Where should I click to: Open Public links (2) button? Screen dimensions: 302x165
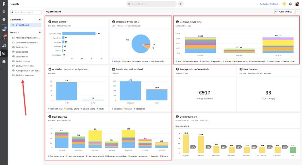(x=284, y=12)
